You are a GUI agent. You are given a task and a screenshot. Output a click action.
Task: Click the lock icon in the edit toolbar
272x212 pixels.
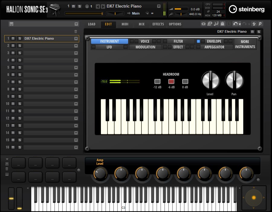[x=222, y=24]
